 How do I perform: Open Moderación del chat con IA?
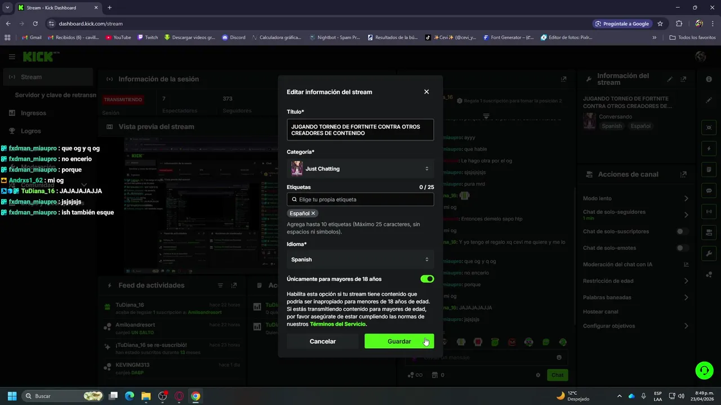click(x=635, y=264)
